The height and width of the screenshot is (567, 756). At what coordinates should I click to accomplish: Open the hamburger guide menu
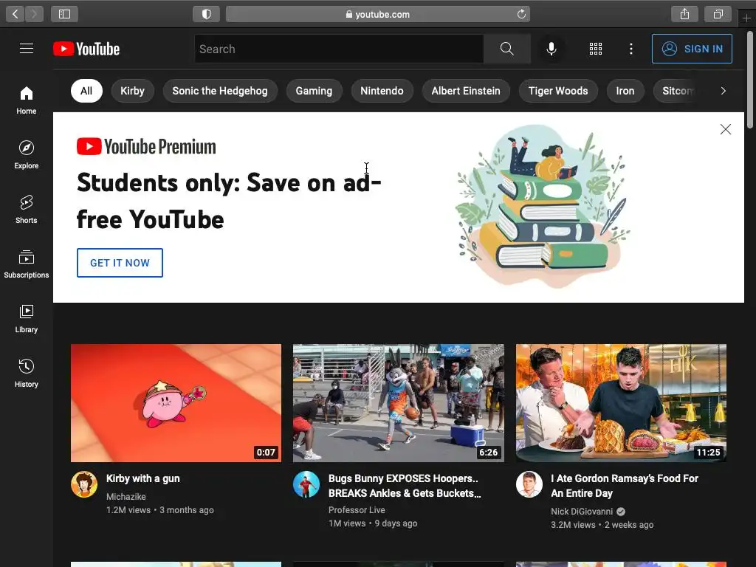click(27, 49)
